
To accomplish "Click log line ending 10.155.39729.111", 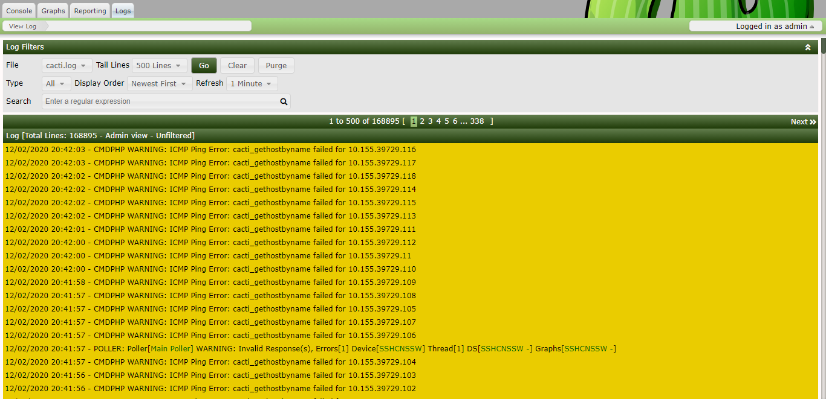I will [210, 229].
